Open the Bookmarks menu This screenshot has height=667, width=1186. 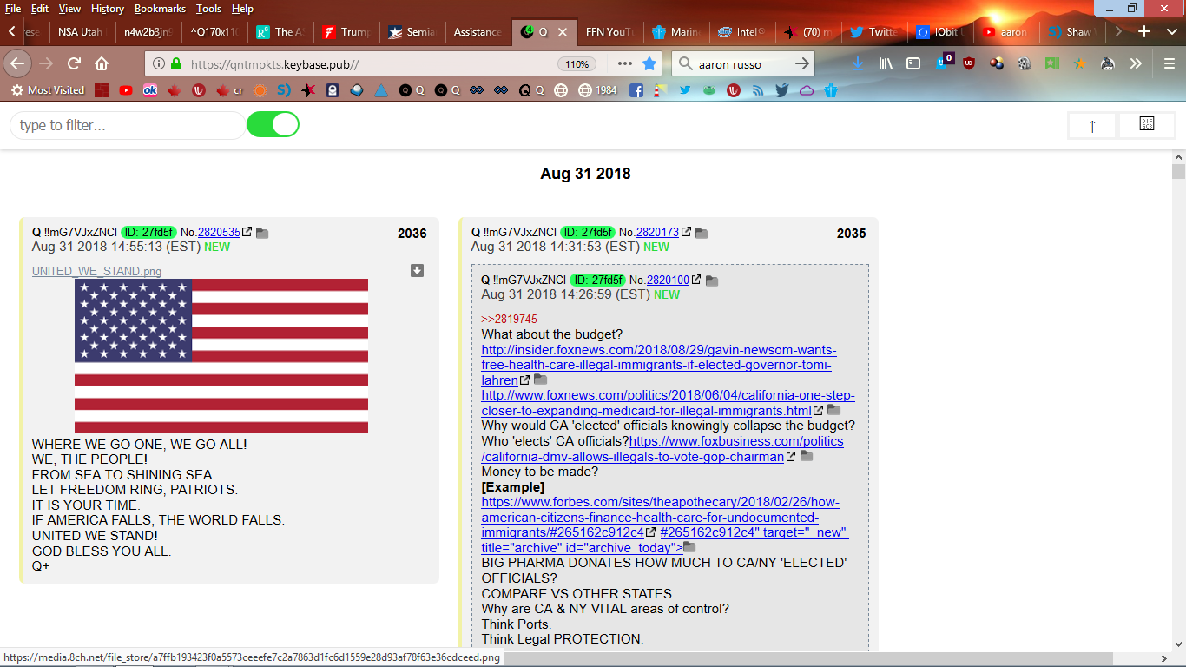(x=160, y=9)
